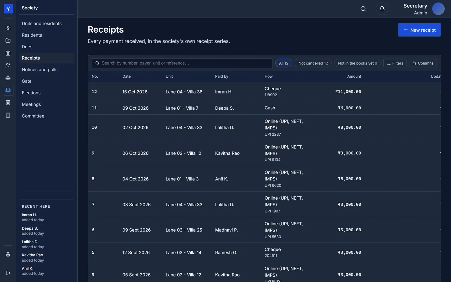Open the stacked boxes icon in the rail
Viewport: 451px width, 282px height.
(x=8, y=78)
